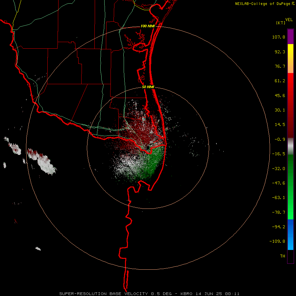
Task: Pick the bright green color bar segment
Action: [290, 208]
